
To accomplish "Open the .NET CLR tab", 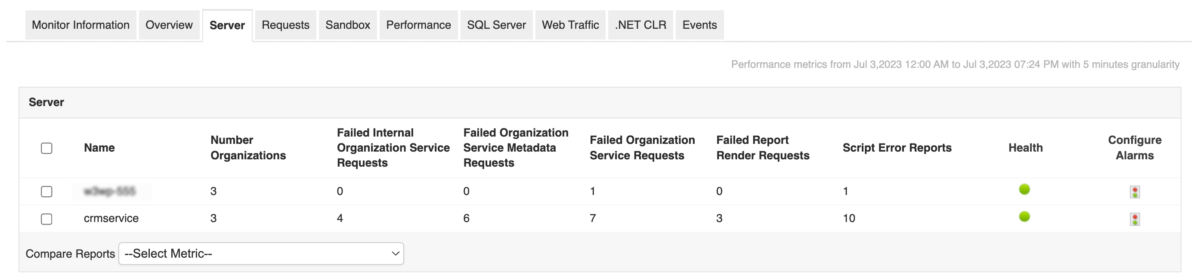I will (x=640, y=25).
